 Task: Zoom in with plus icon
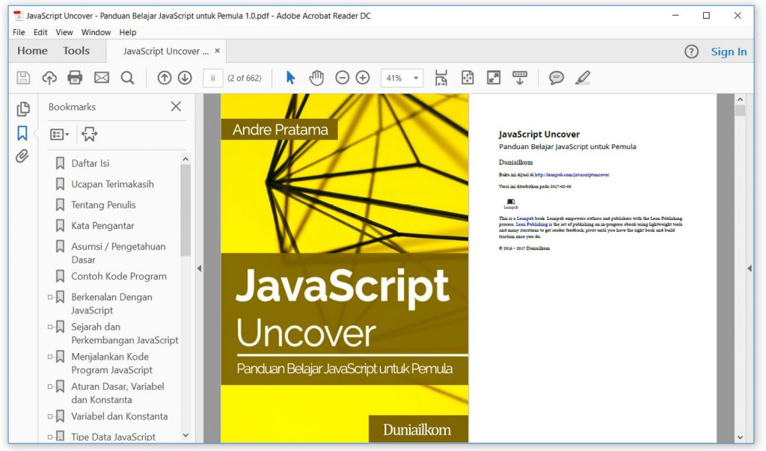[363, 78]
